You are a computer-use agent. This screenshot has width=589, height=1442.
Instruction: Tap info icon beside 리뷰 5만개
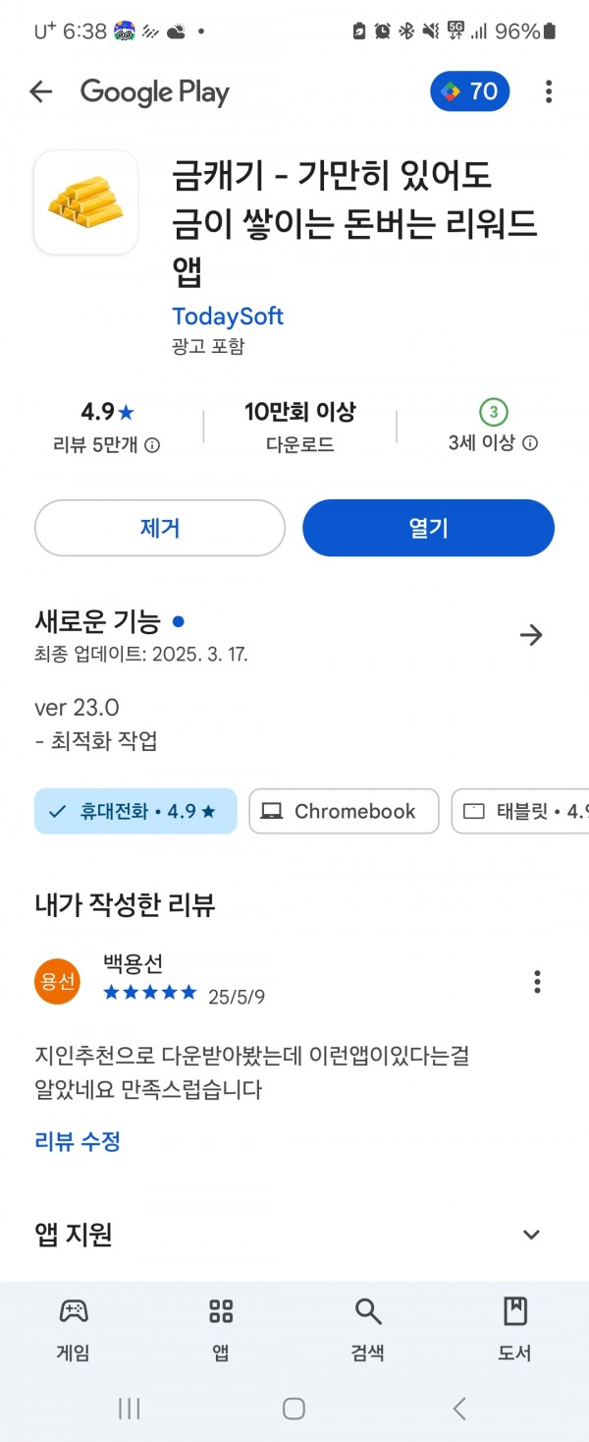click(152, 445)
